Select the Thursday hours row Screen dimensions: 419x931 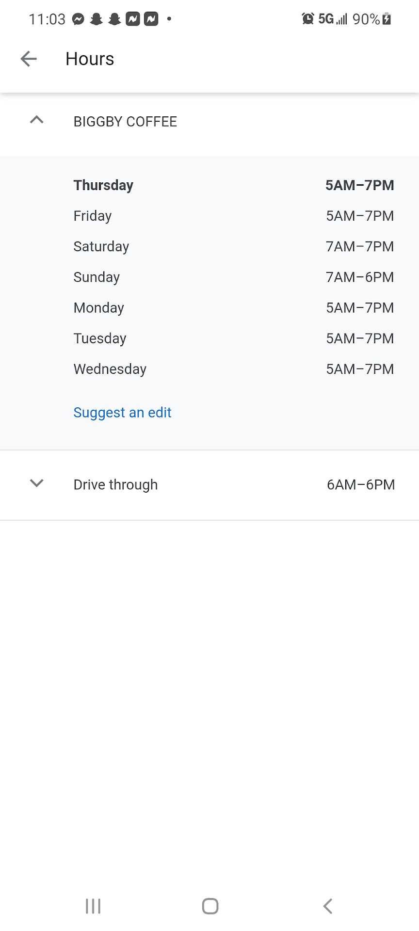(233, 185)
